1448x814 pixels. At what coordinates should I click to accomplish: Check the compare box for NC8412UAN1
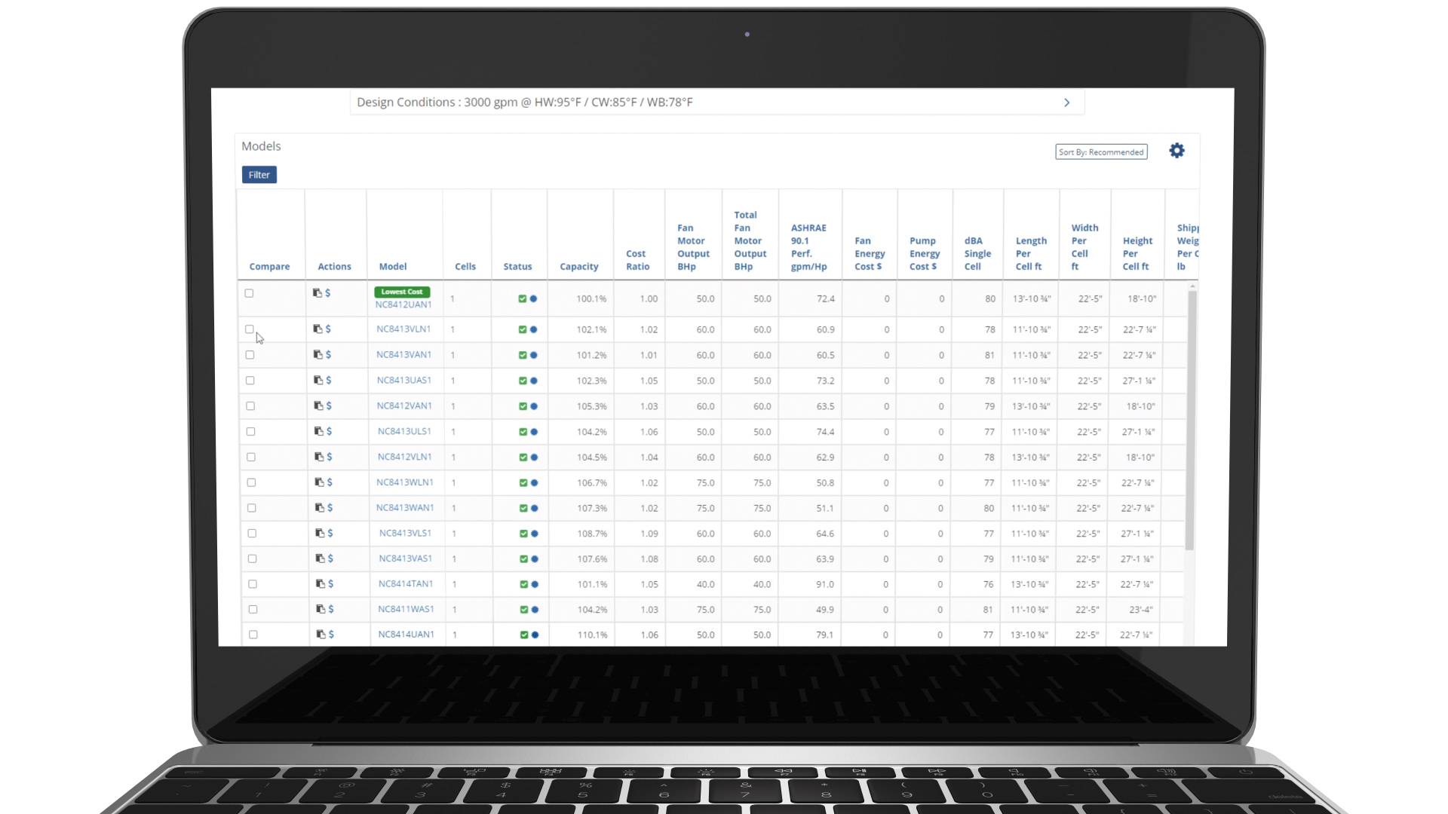249,293
